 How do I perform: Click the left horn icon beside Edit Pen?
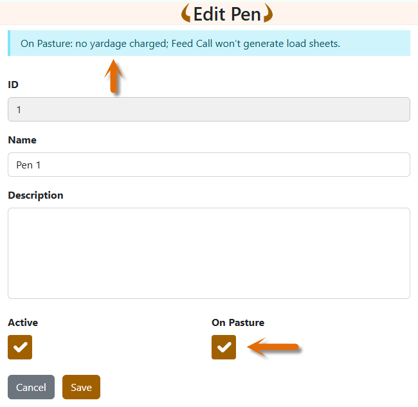click(185, 13)
